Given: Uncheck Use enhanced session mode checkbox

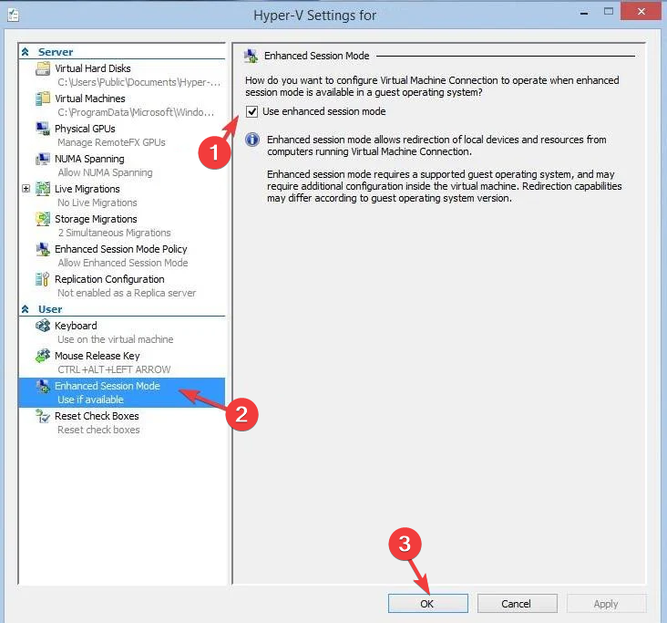Looking at the screenshot, I should click(251, 111).
